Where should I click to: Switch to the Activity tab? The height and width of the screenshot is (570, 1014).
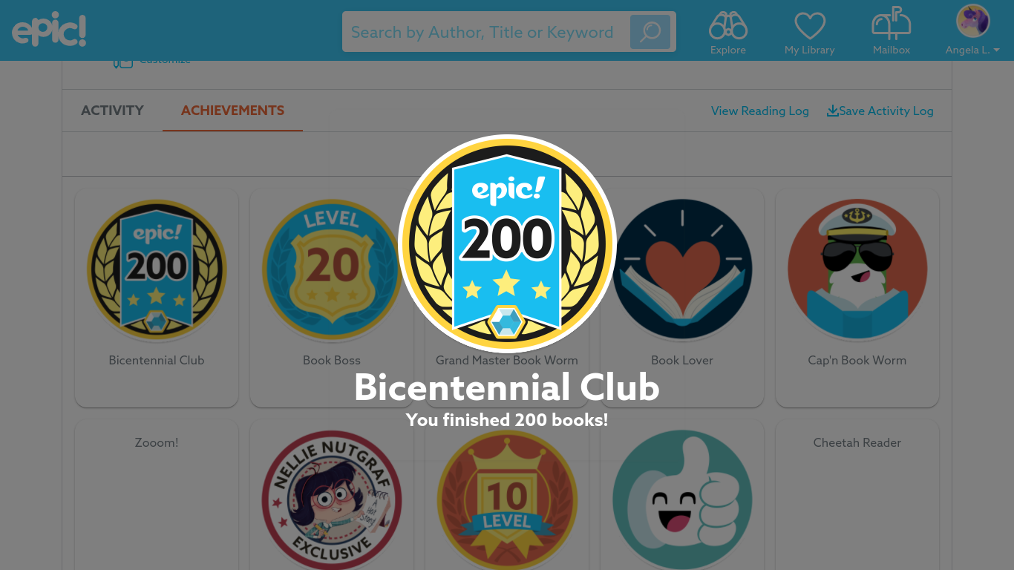[x=112, y=111]
